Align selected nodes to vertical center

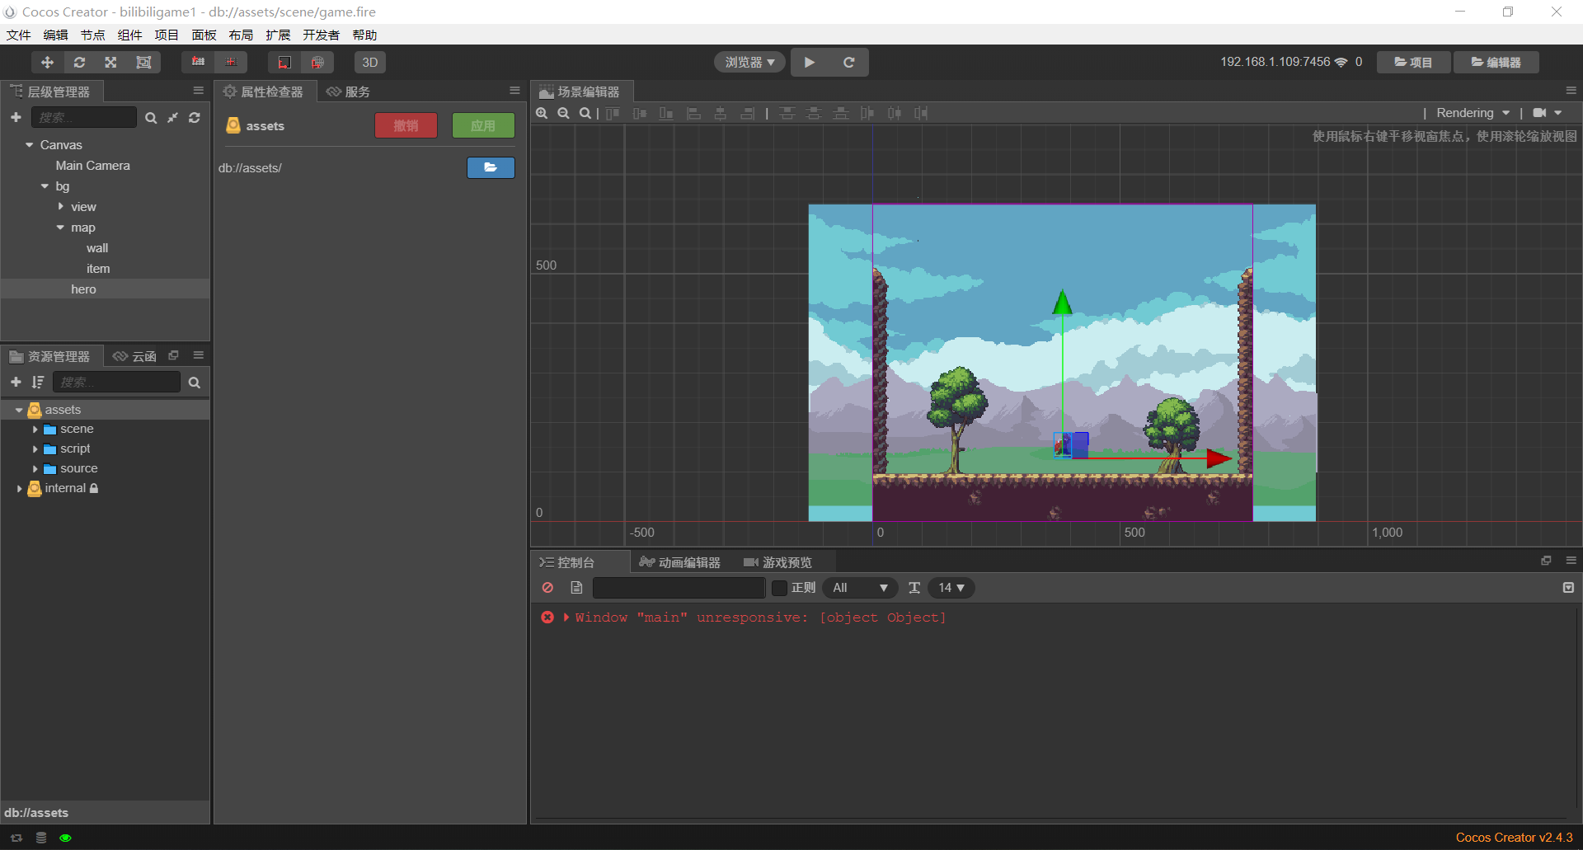tap(640, 113)
